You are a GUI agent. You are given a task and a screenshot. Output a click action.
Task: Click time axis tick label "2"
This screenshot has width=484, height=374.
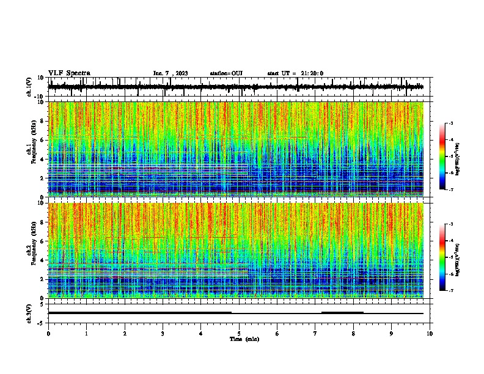pyautogui.click(x=125, y=334)
